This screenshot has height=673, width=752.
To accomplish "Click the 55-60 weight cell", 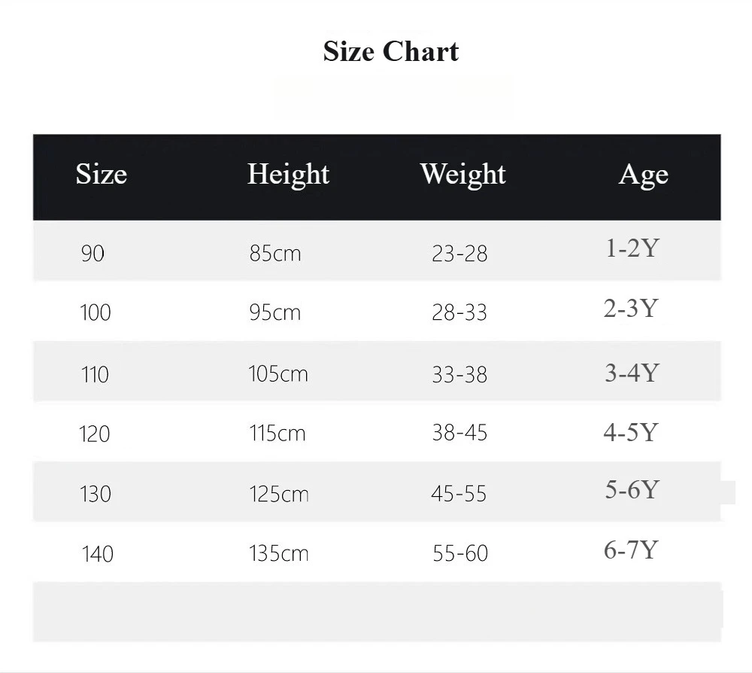I will [x=460, y=553].
